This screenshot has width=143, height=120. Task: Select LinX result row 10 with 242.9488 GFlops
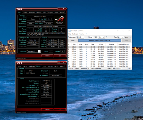click(x=99, y=66)
